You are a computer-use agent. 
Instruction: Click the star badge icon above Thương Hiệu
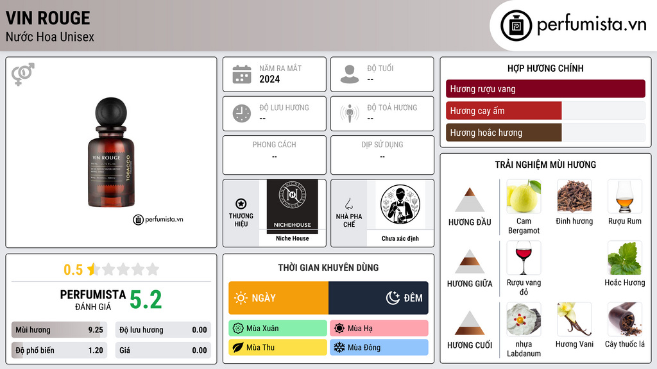pyautogui.click(x=241, y=204)
